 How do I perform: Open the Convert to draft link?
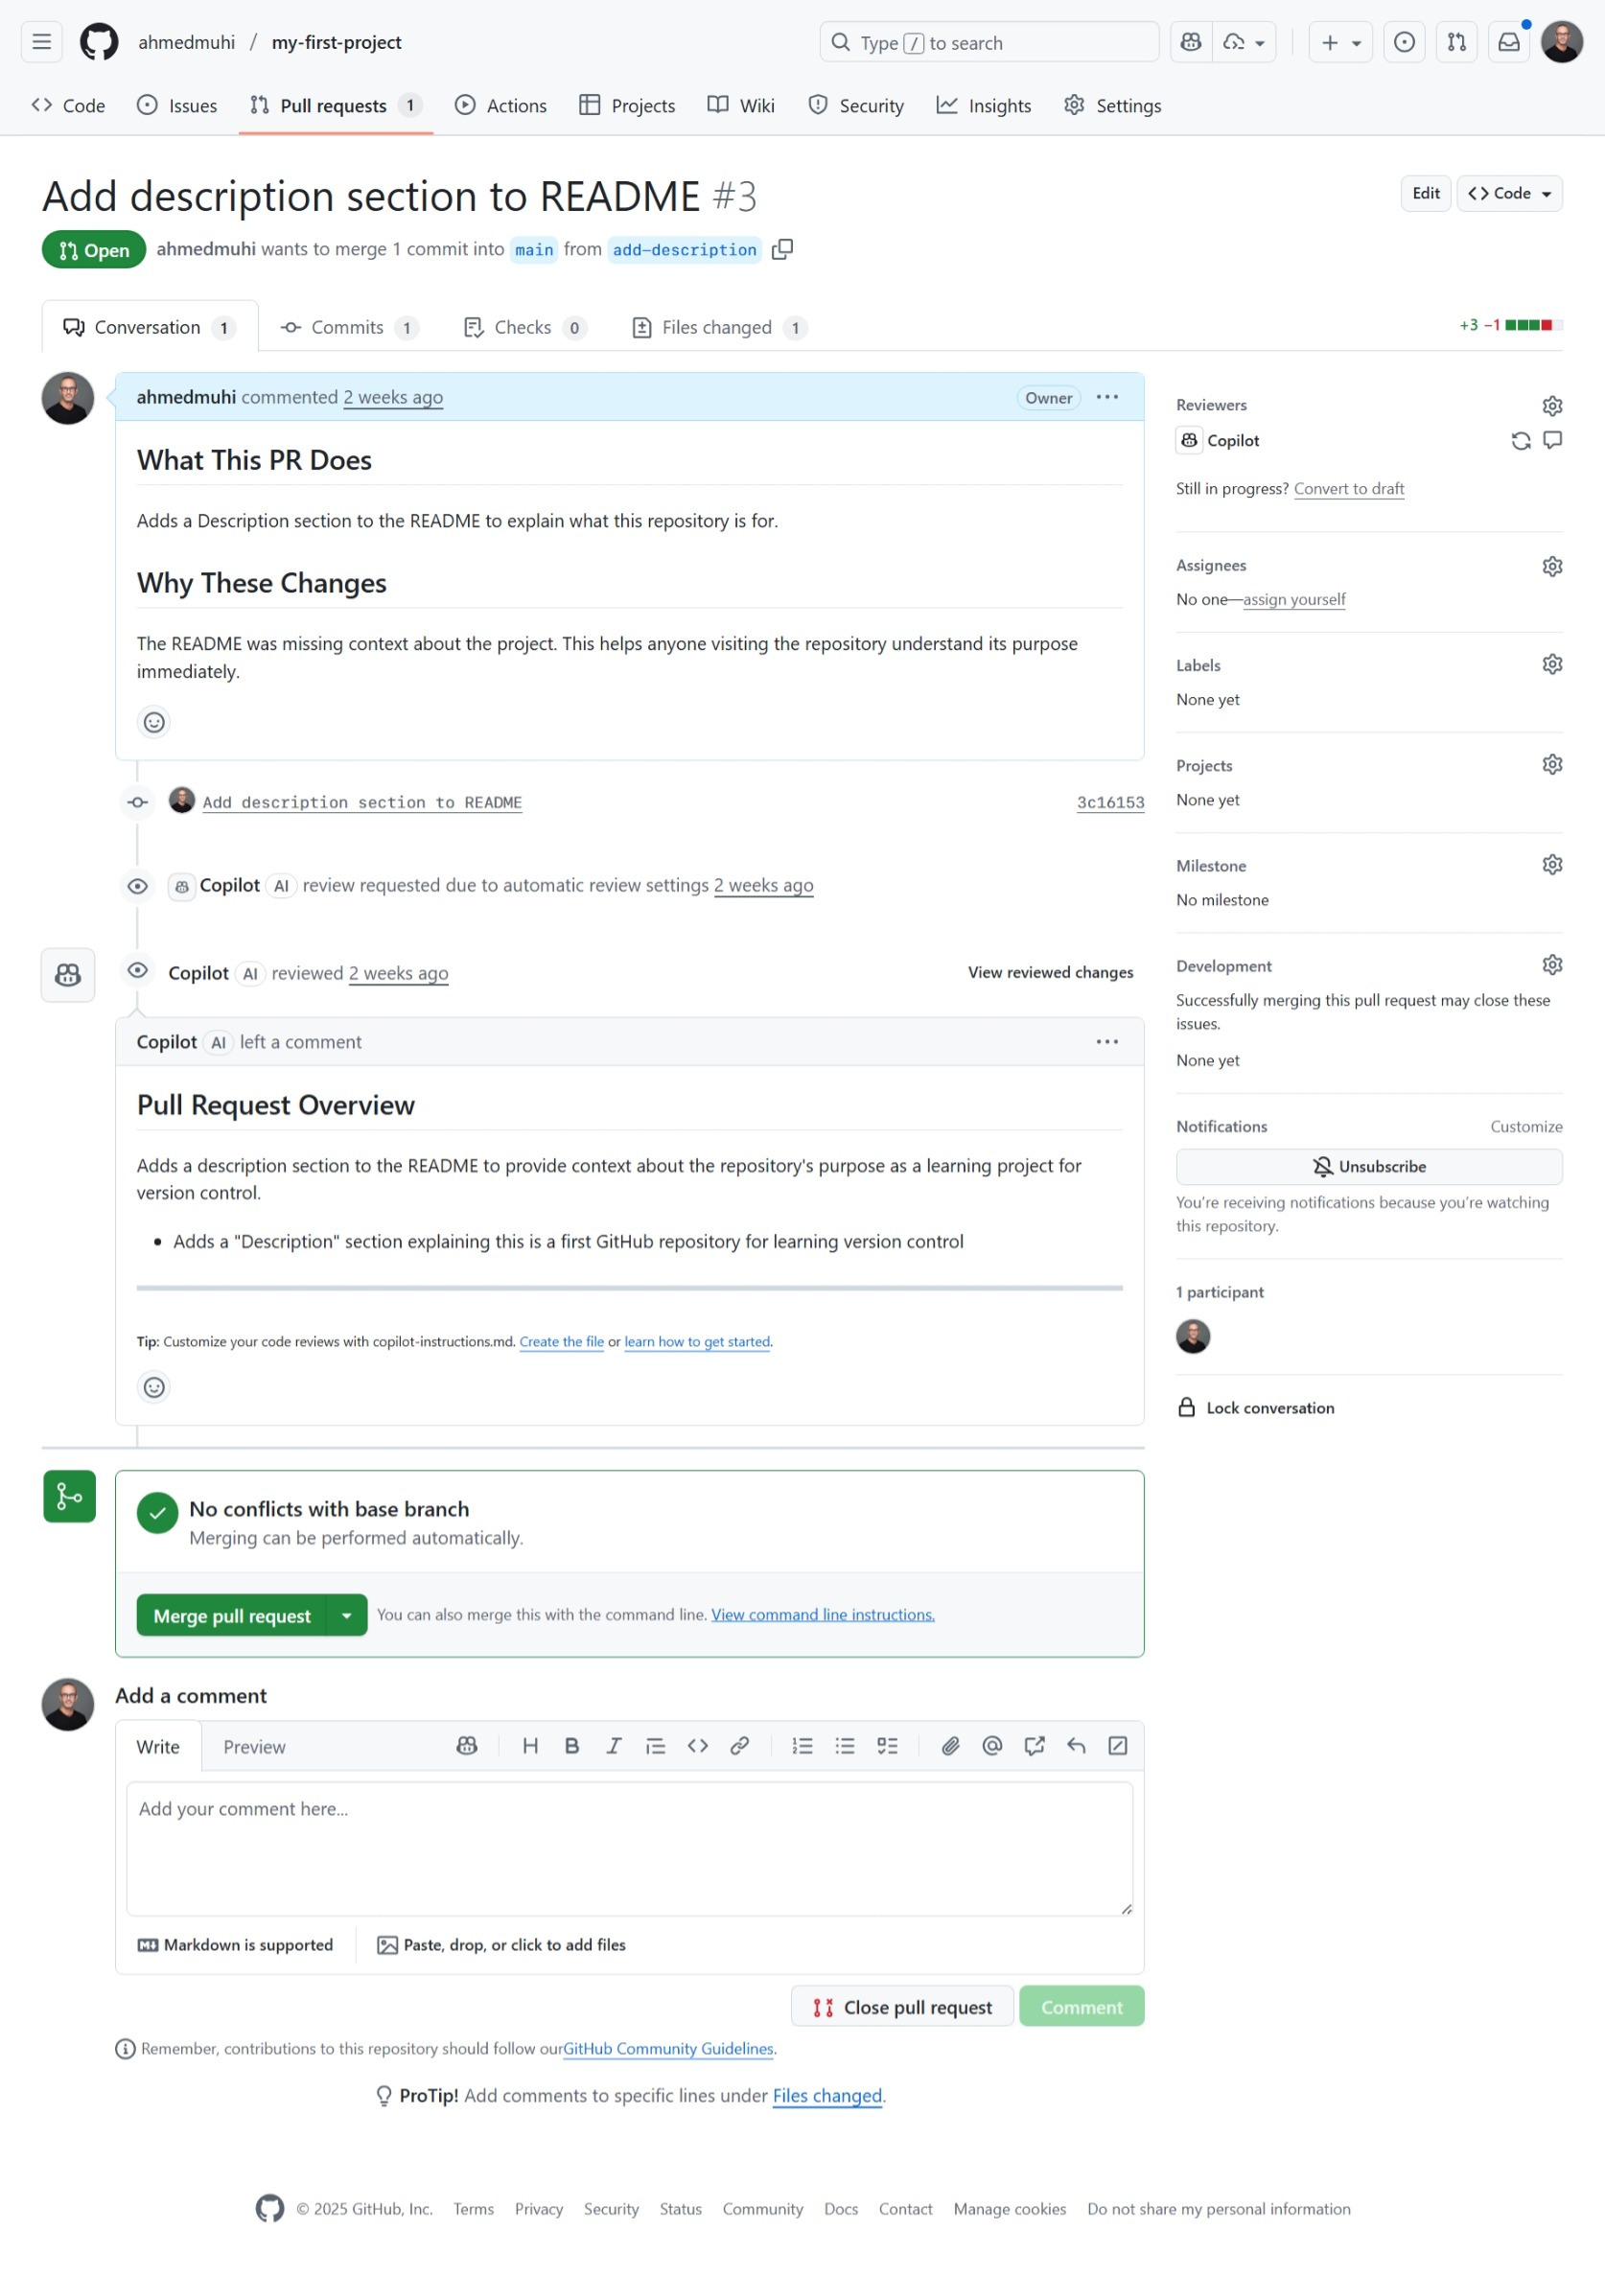click(x=1348, y=488)
